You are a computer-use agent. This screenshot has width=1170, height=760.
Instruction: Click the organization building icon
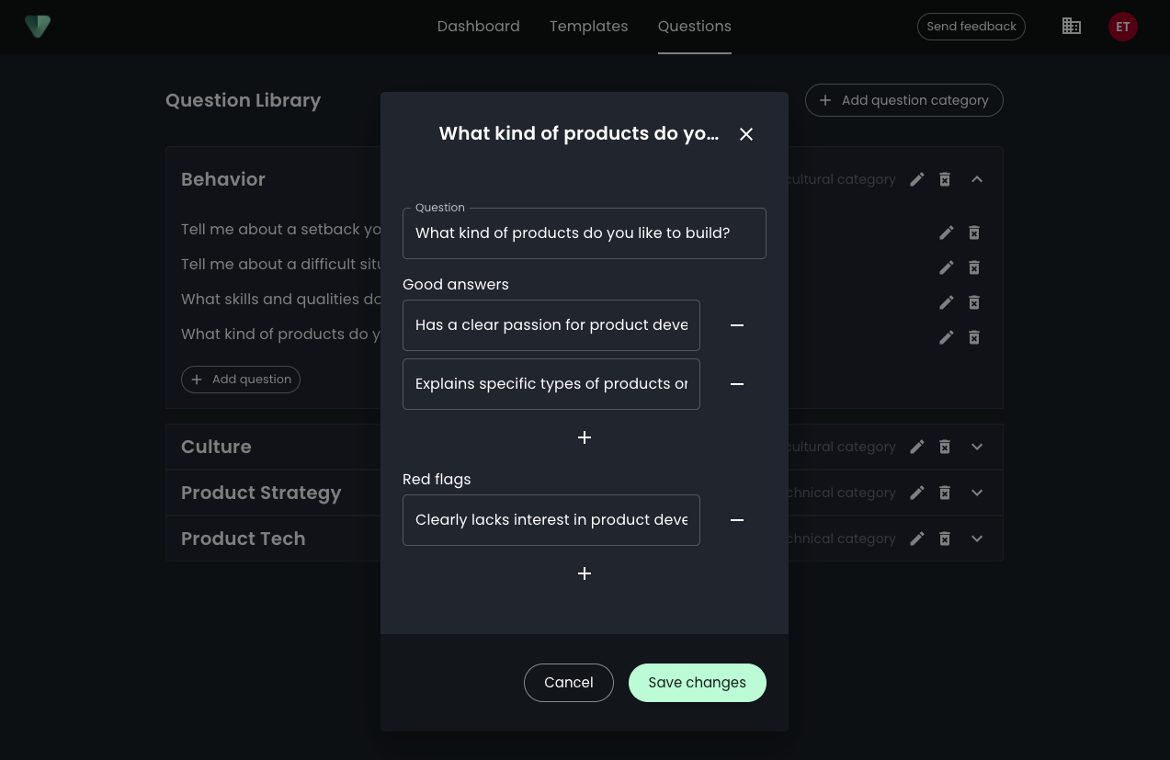tap(1071, 27)
